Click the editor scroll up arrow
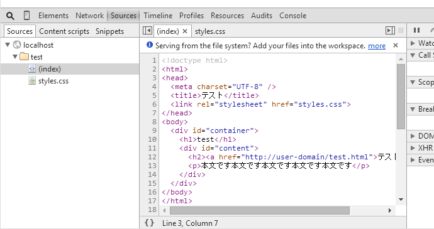 click(x=401, y=59)
